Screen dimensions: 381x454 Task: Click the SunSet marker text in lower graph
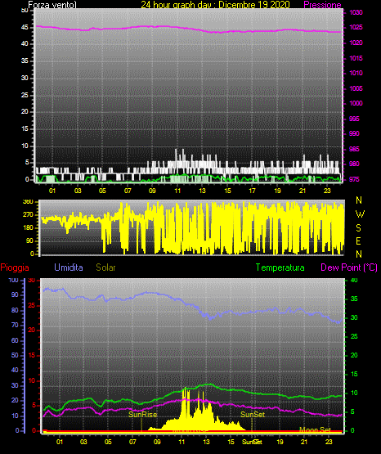tap(253, 415)
